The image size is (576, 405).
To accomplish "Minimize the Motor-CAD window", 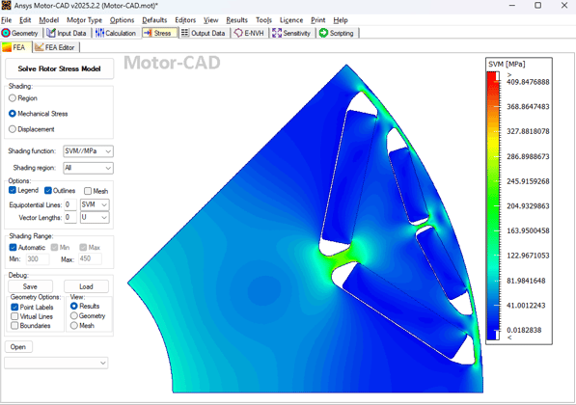I will [512, 6].
